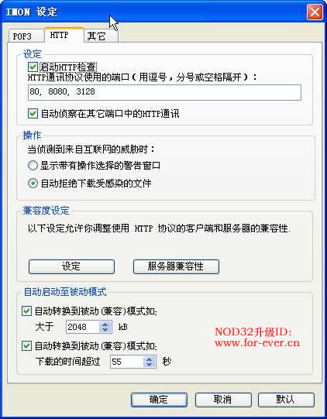This screenshot has height=419, width=327.
Task: Click the 取消 cancel button
Action: pyautogui.click(x=223, y=400)
